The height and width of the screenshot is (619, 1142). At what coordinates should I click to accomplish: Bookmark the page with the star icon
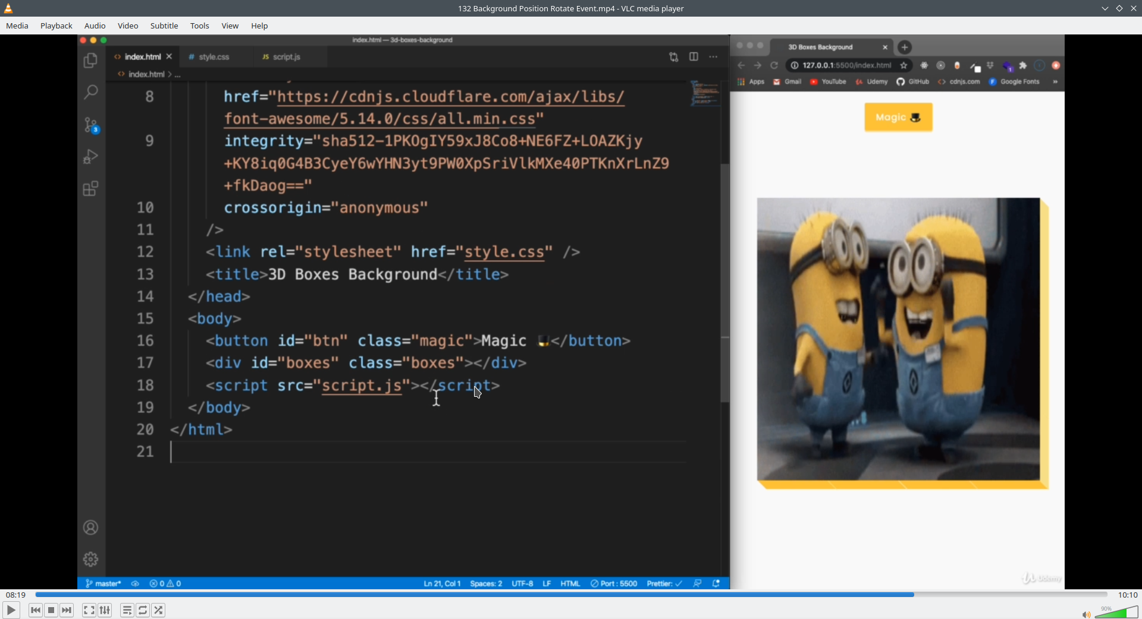click(x=904, y=65)
